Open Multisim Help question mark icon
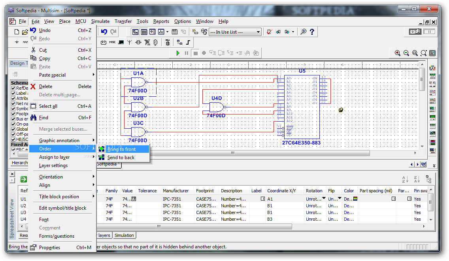 pyautogui.click(x=312, y=32)
